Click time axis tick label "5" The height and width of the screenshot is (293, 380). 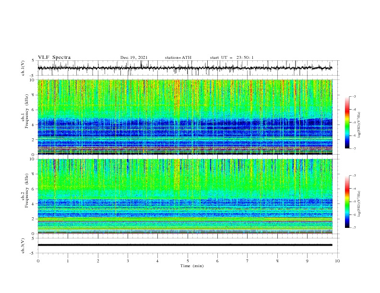pyautogui.click(x=188, y=261)
